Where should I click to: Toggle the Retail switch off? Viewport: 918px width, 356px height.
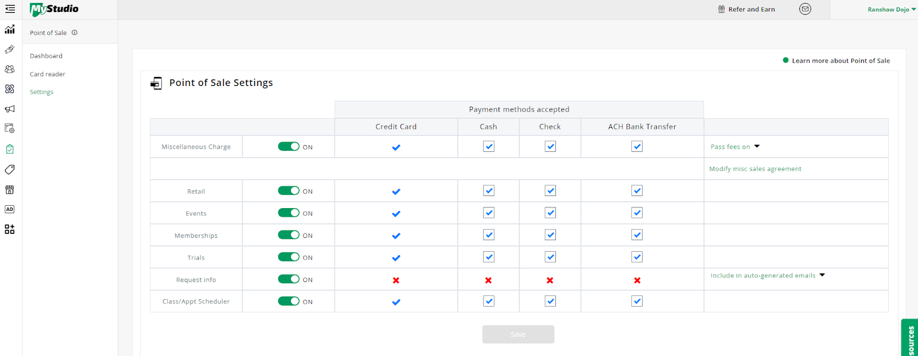pyautogui.click(x=289, y=190)
